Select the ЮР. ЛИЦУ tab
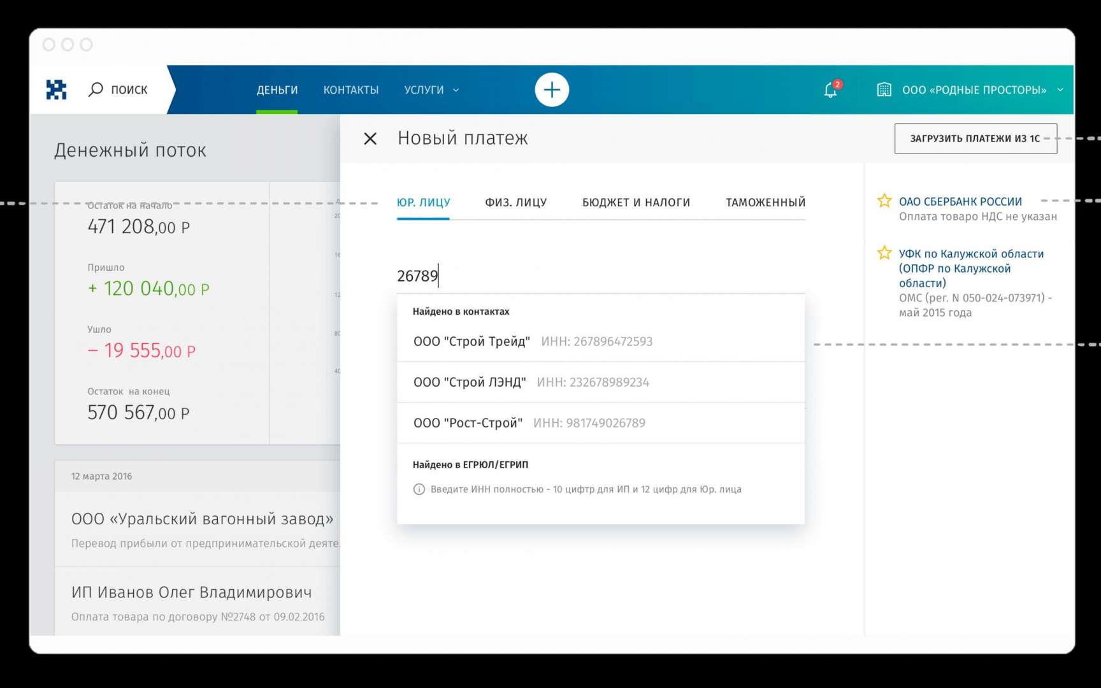 click(423, 203)
